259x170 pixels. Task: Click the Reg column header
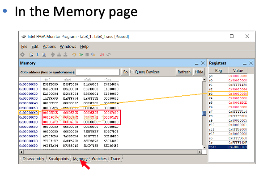point(218,71)
